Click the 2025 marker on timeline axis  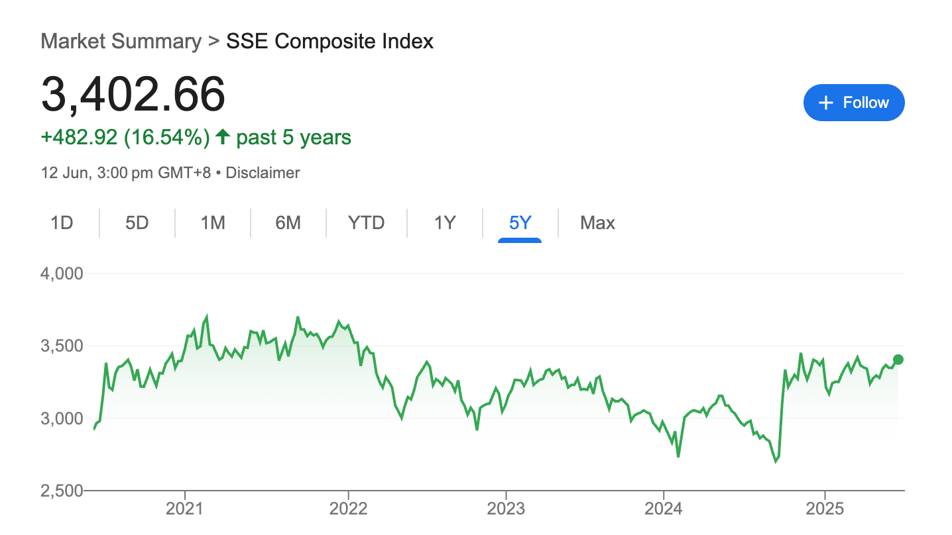point(824,510)
